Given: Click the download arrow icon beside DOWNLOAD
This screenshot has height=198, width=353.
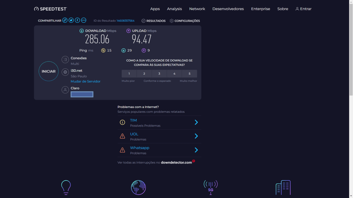Looking at the screenshot, I should [81, 31].
